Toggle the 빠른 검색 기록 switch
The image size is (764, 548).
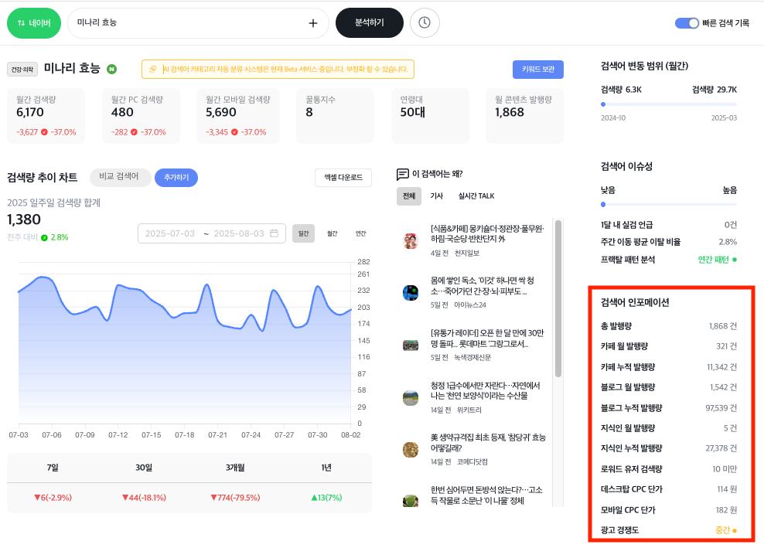[x=687, y=23]
